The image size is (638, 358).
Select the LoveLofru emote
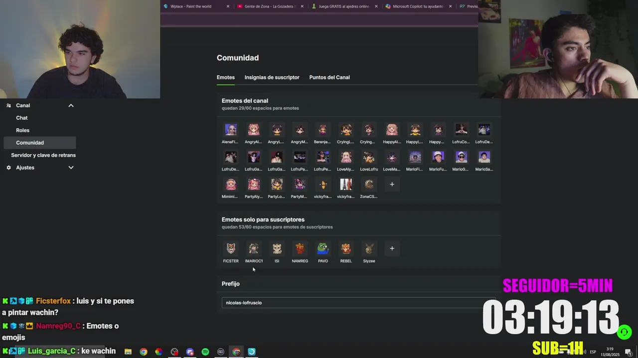click(369, 157)
